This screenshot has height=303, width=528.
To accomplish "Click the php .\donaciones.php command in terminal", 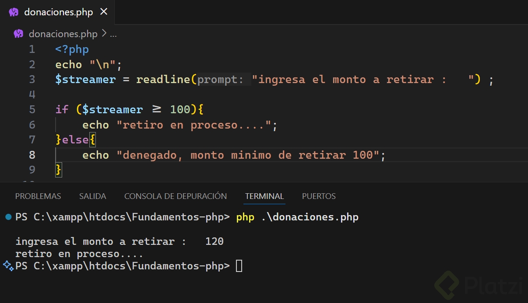I will tap(297, 217).
